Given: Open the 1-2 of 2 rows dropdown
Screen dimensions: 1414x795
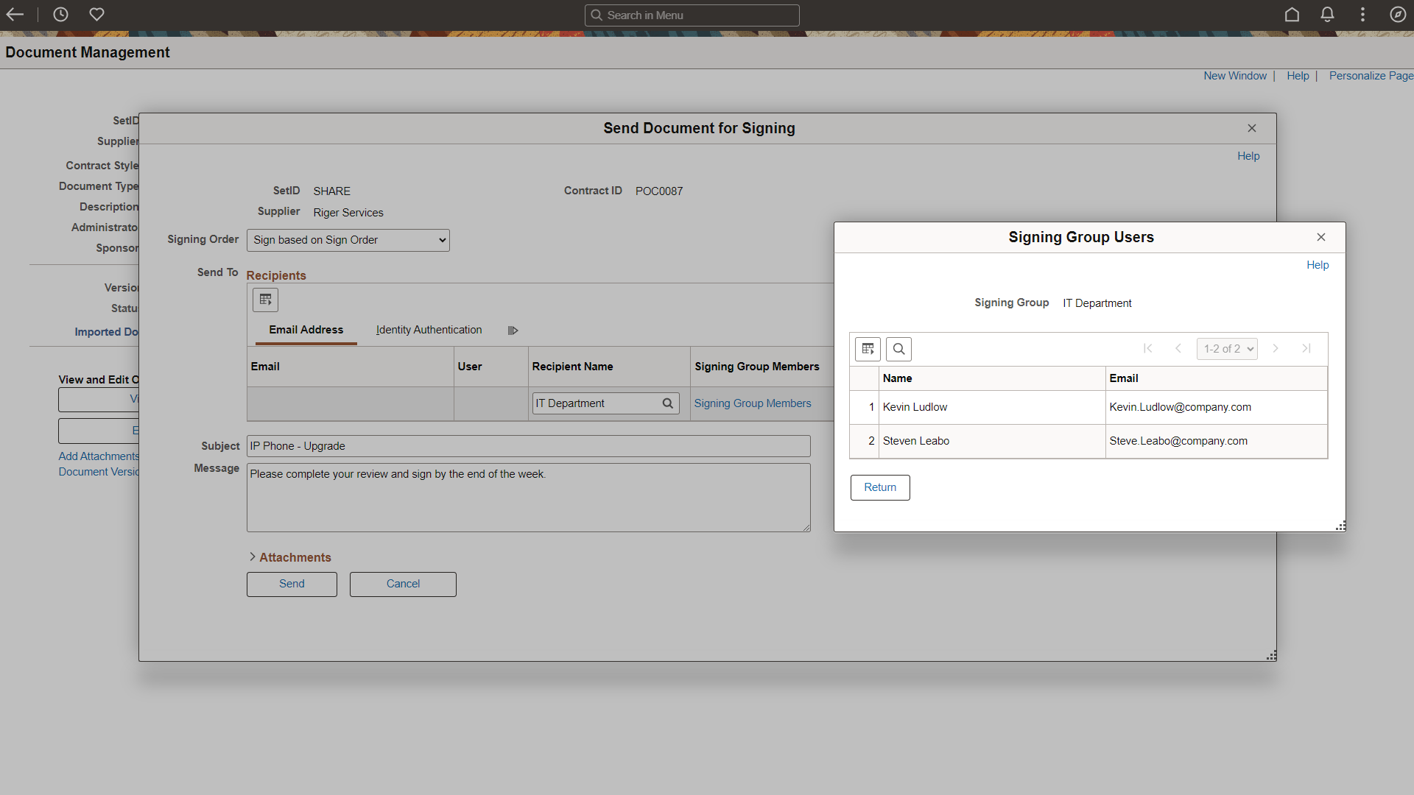Looking at the screenshot, I should pos(1227,349).
